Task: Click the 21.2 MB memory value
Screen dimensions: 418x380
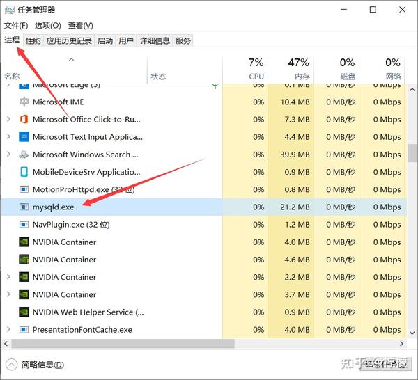Action: (x=295, y=207)
